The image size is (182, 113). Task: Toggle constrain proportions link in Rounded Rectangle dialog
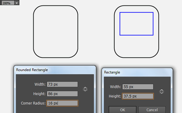(85, 89)
